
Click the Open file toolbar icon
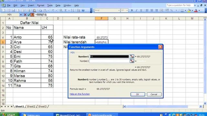[x=9, y=10]
